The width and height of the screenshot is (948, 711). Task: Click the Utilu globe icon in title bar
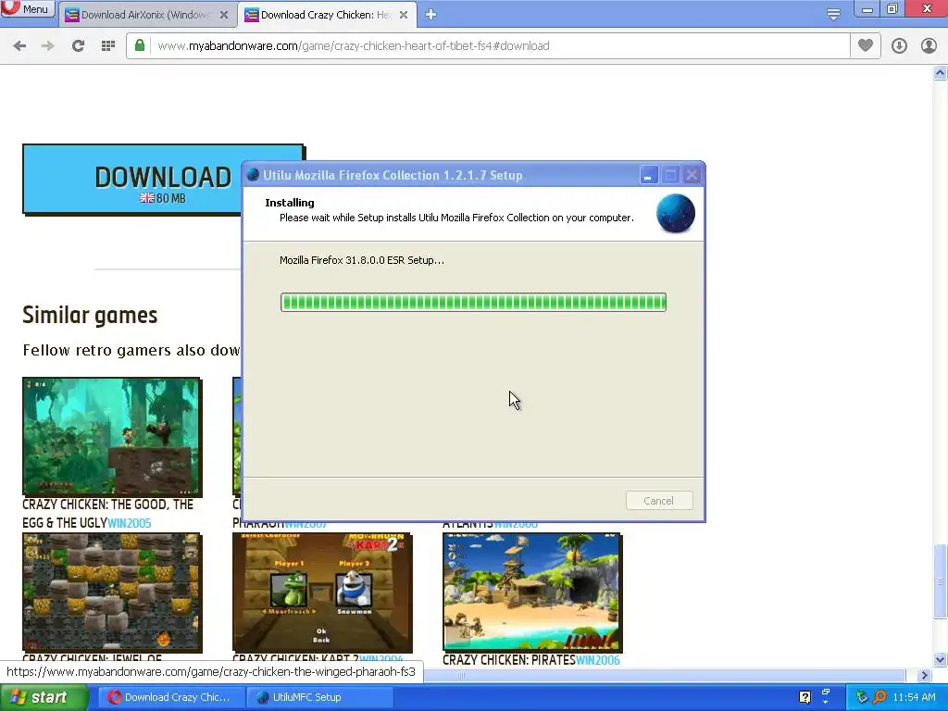254,175
